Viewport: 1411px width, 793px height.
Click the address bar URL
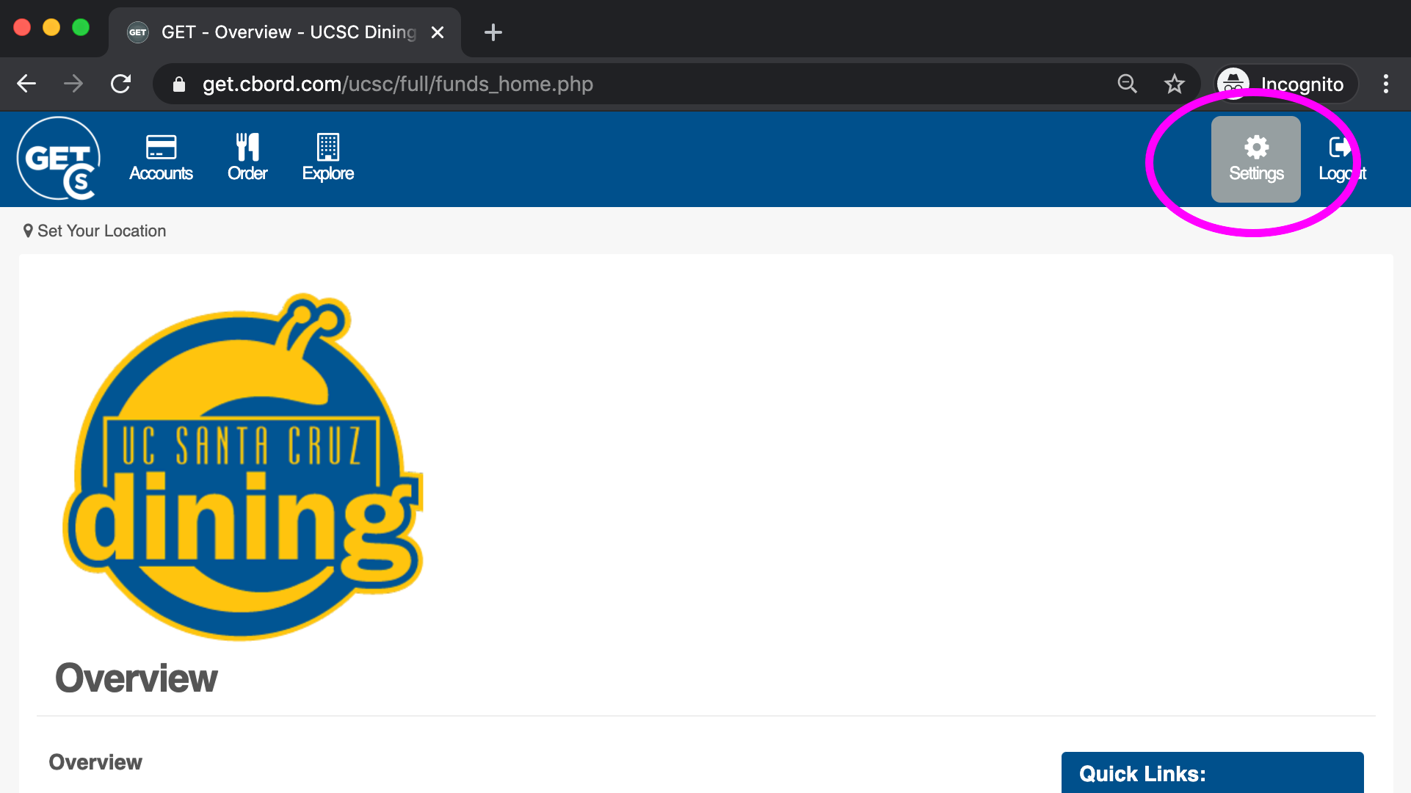[x=398, y=84]
